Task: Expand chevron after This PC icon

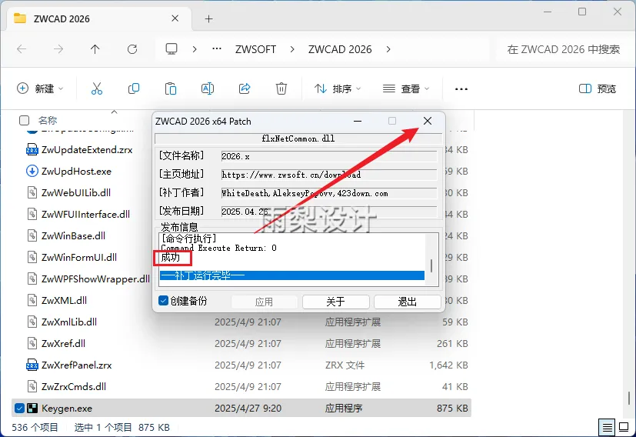Action: (x=195, y=49)
